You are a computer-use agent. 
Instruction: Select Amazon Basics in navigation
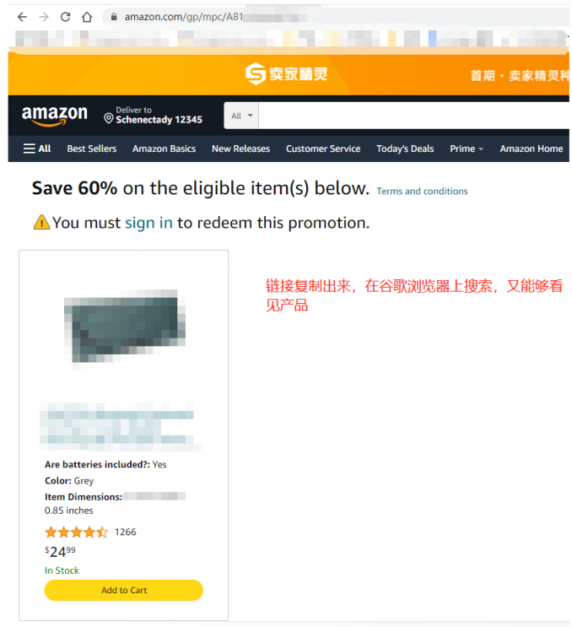pos(165,149)
